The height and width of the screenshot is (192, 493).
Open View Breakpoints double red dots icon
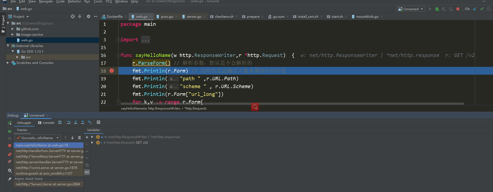pos(10,154)
